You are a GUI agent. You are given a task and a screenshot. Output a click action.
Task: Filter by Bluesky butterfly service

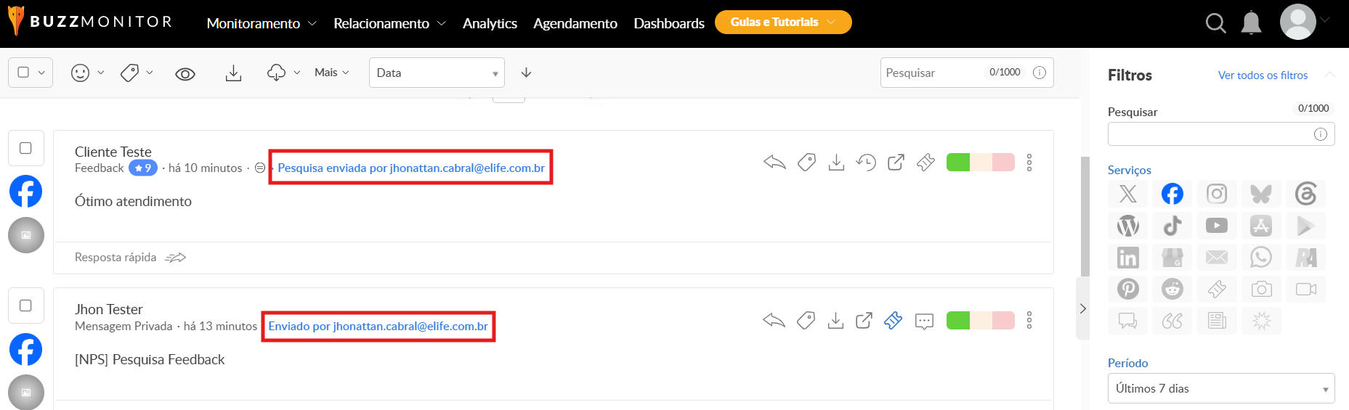[1261, 194]
